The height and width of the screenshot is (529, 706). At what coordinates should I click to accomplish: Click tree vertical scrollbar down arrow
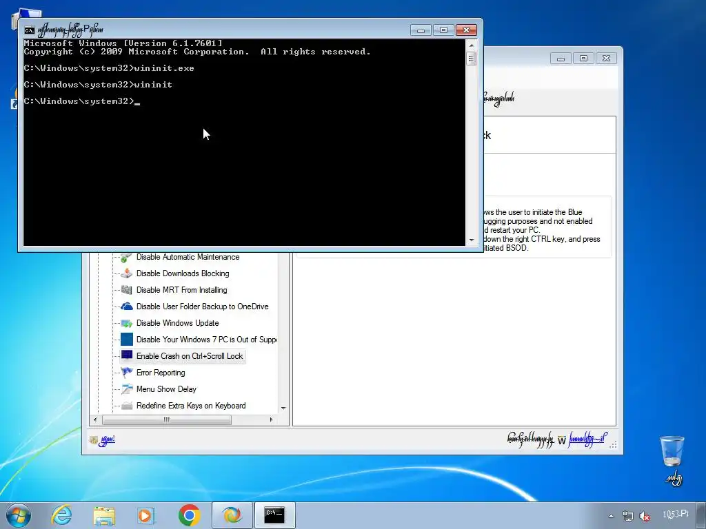point(283,408)
